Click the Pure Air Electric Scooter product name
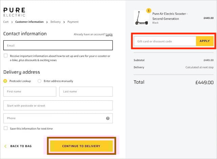The height and width of the screenshot is (159, 217). [x=170, y=16]
